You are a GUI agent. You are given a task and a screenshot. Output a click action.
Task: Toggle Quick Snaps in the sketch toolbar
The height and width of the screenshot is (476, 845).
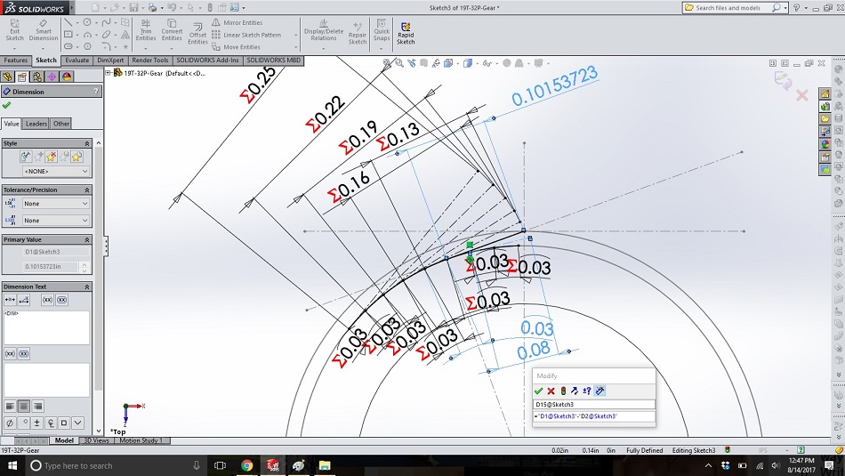pyautogui.click(x=382, y=29)
